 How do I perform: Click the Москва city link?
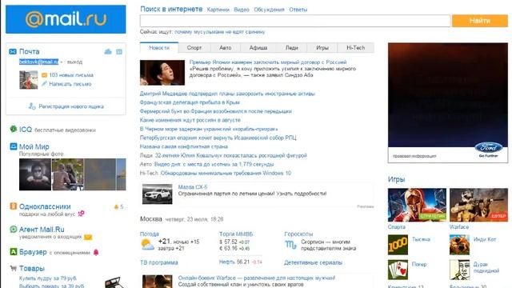(151, 218)
